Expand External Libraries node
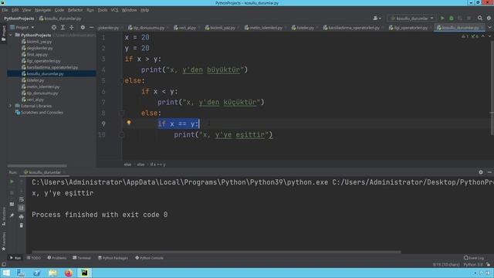Image resolution: width=494 pixels, height=278 pixels. tap(10, 106)
